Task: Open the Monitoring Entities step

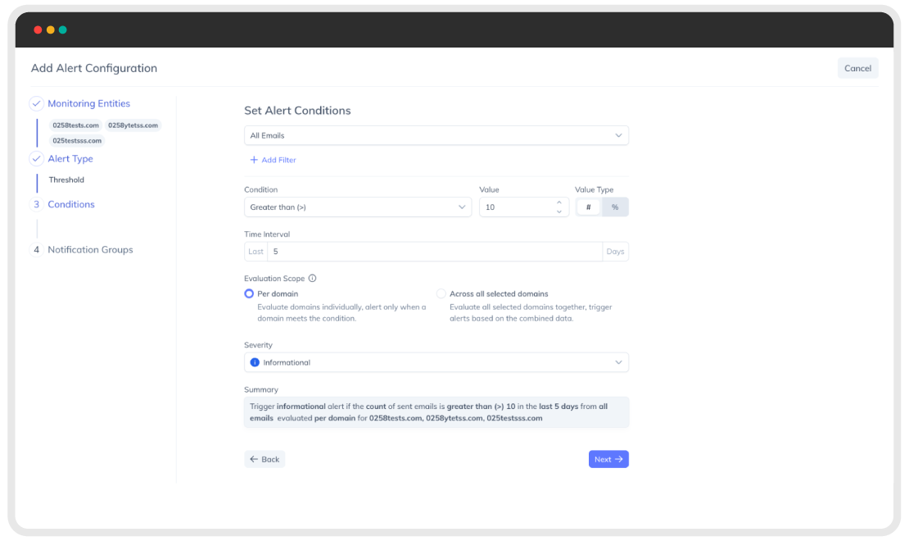Action: (88, 103)
